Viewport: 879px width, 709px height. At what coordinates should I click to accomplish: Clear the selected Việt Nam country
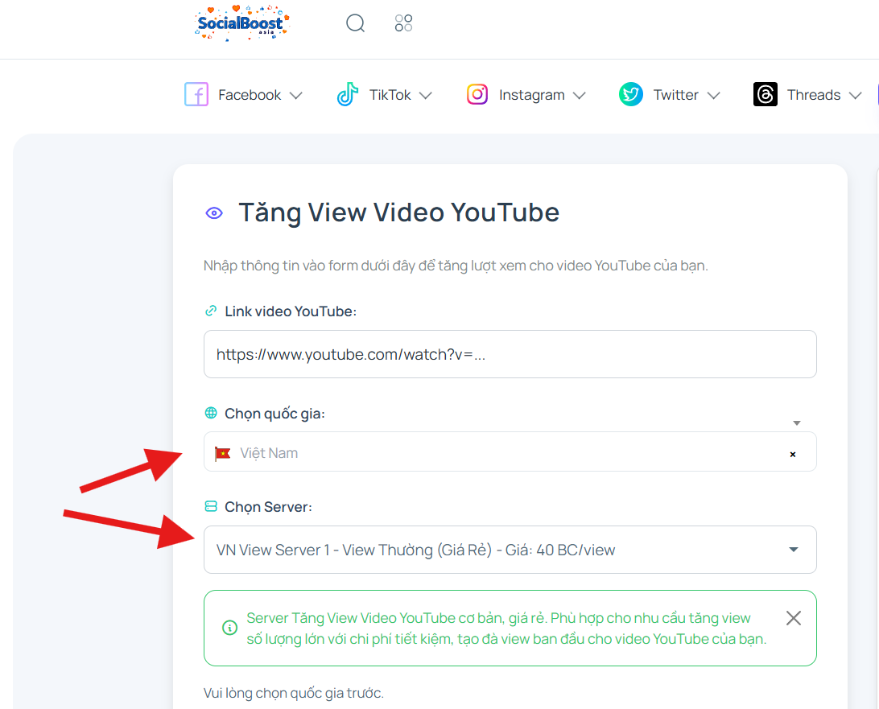tap(793, 455)
